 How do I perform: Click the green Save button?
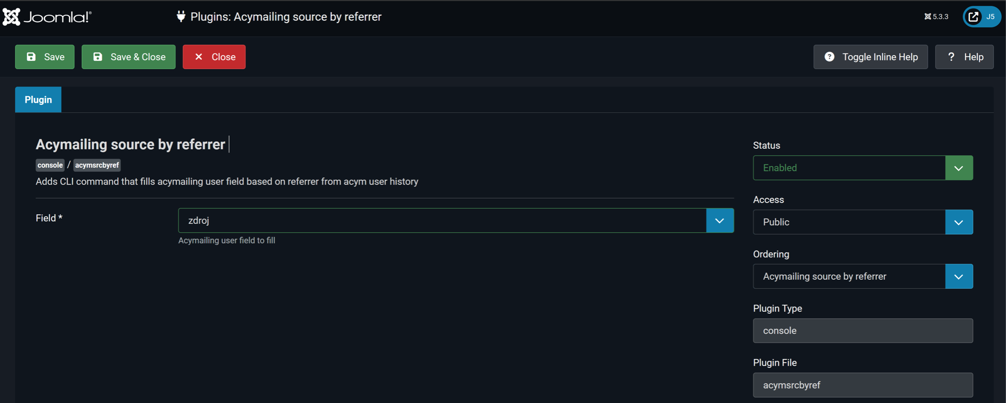pyautogui.click(x=45, y=57)
